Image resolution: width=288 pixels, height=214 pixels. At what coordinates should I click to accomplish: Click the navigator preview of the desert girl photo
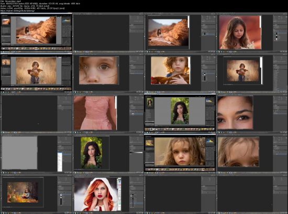pos(6,21)
